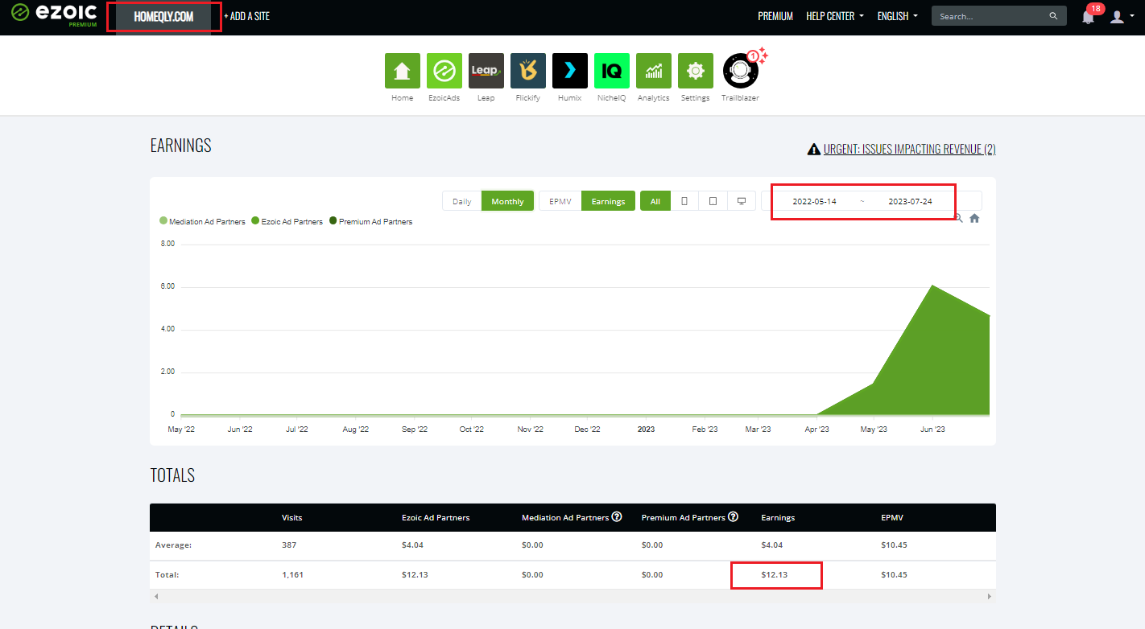Filter chart by desktop device
This screenshot has height=629, width=1145.
coord(741,201)
